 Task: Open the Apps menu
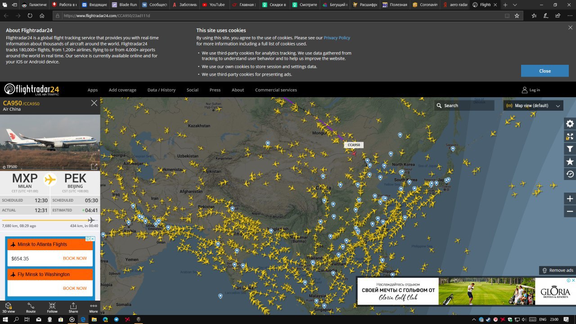point(93,90)
